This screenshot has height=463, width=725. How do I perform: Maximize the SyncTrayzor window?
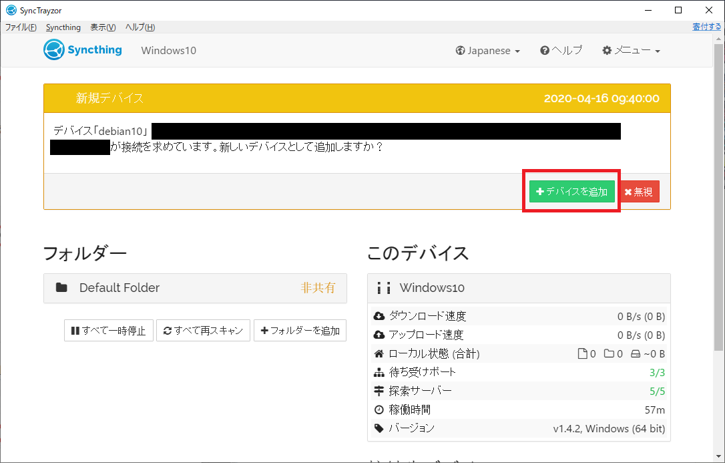click(678, 10)
